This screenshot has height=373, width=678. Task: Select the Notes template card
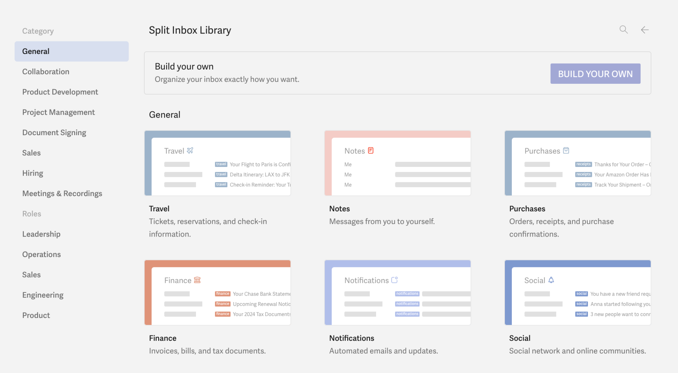[397, 163]
